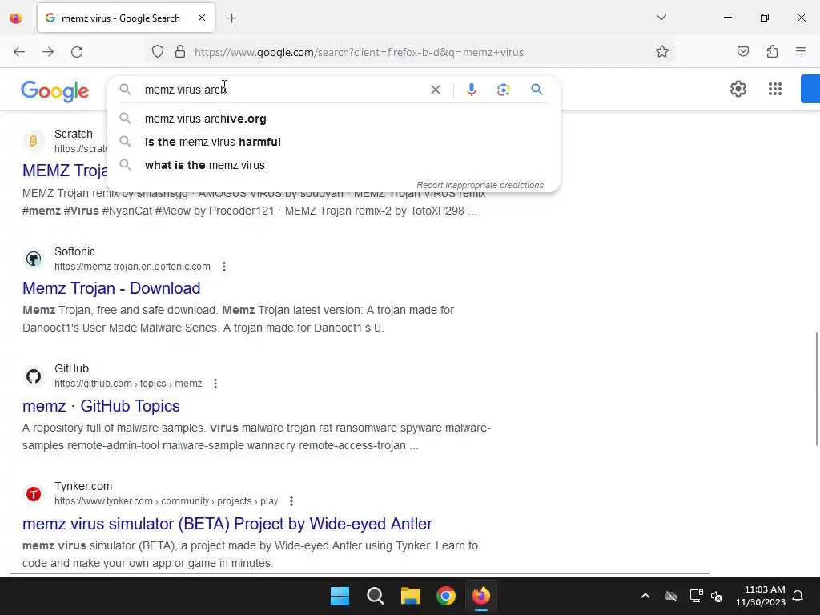Open more options for GitHub result
This screenshot has width=820, height=615.
[215, 384]
